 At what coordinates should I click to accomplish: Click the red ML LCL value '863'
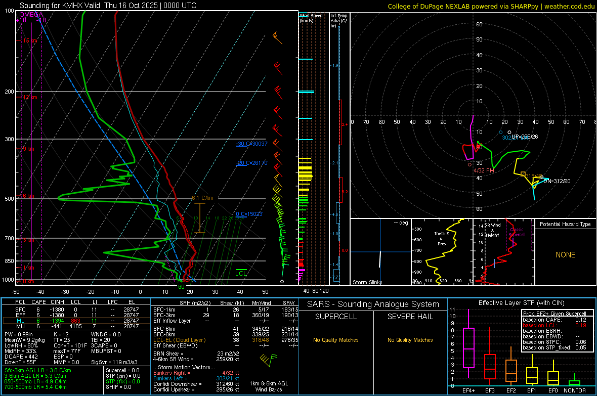click(75, 321)
